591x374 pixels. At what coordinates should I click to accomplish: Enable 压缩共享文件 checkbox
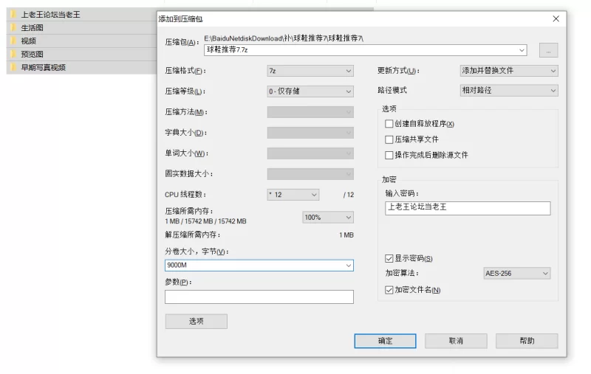click(389, 139)
